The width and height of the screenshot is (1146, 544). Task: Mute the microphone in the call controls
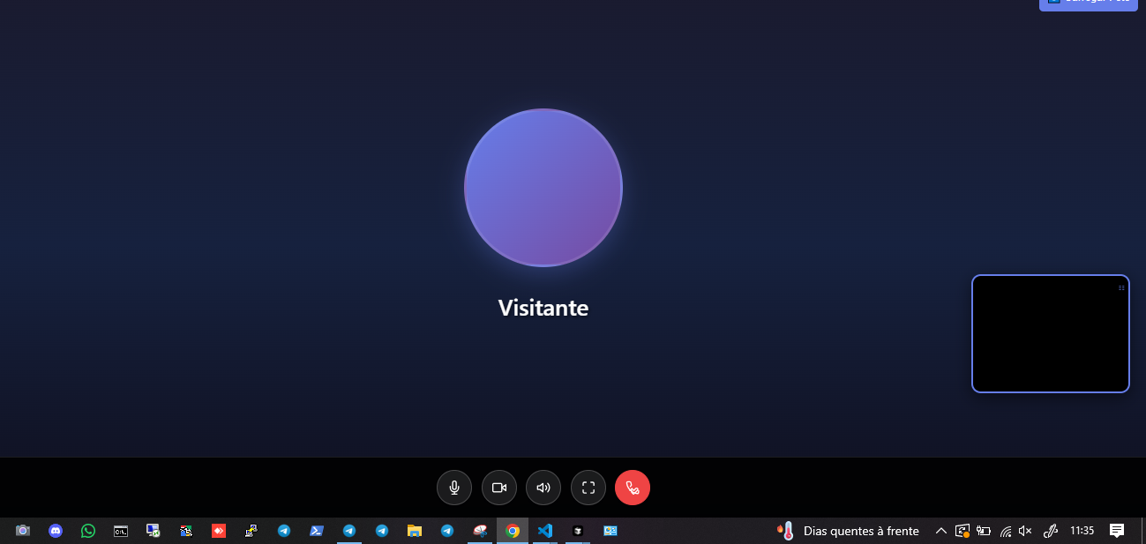454,487
